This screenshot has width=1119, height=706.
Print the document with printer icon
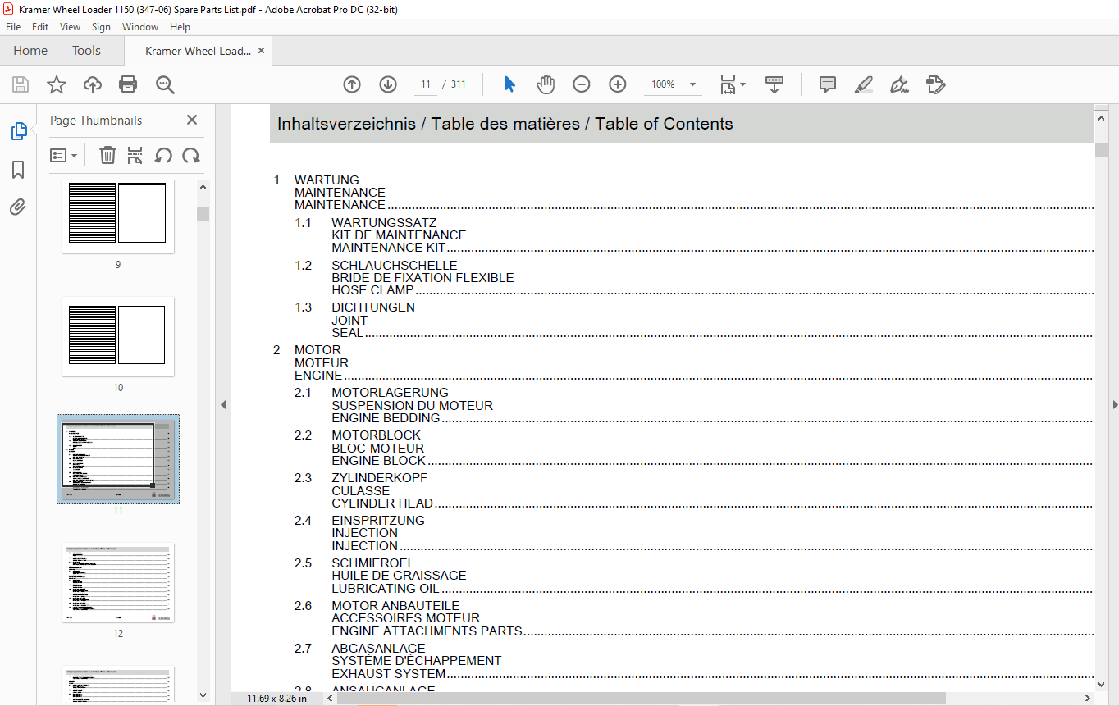coord(128,84)
